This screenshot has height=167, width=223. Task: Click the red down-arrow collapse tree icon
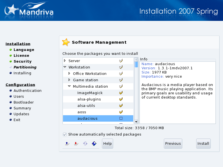[x=76, y=144]
